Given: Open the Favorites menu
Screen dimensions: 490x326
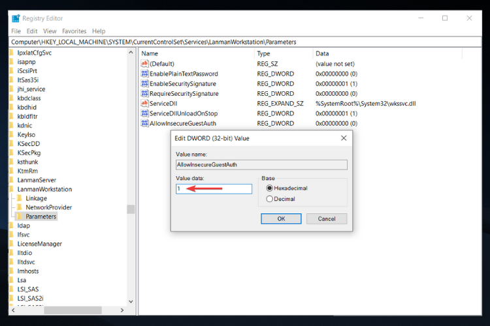Looking at the screenshot, I should click(x=74, y=31).
